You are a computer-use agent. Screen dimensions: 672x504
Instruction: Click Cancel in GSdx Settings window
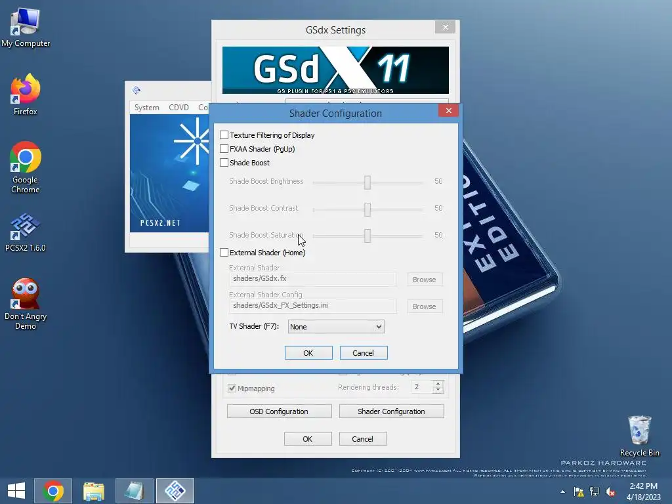click(362, 439)
